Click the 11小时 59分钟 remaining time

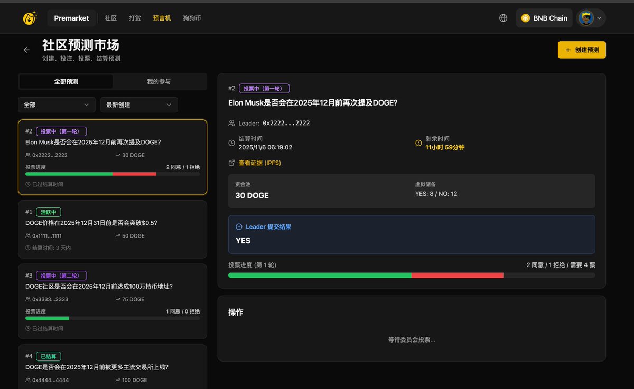point(445,147)
